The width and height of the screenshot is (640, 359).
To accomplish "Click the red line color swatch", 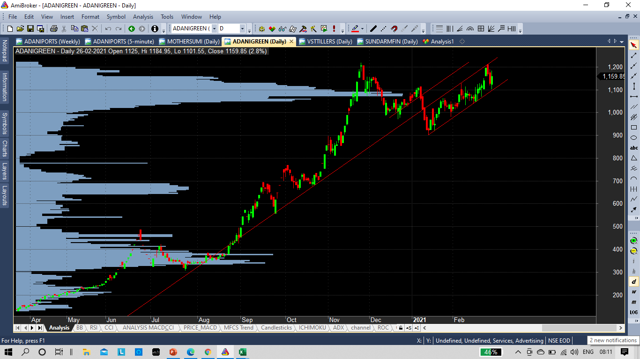I will click(x=355, y=29).
